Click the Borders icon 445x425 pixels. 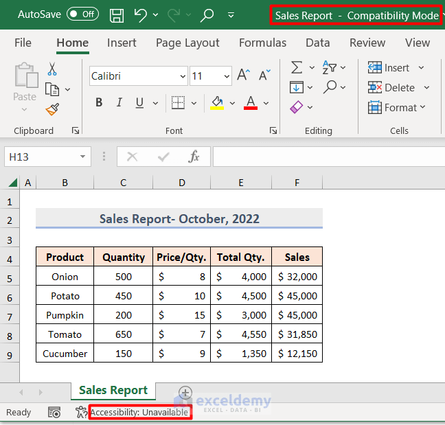(178, 102)
